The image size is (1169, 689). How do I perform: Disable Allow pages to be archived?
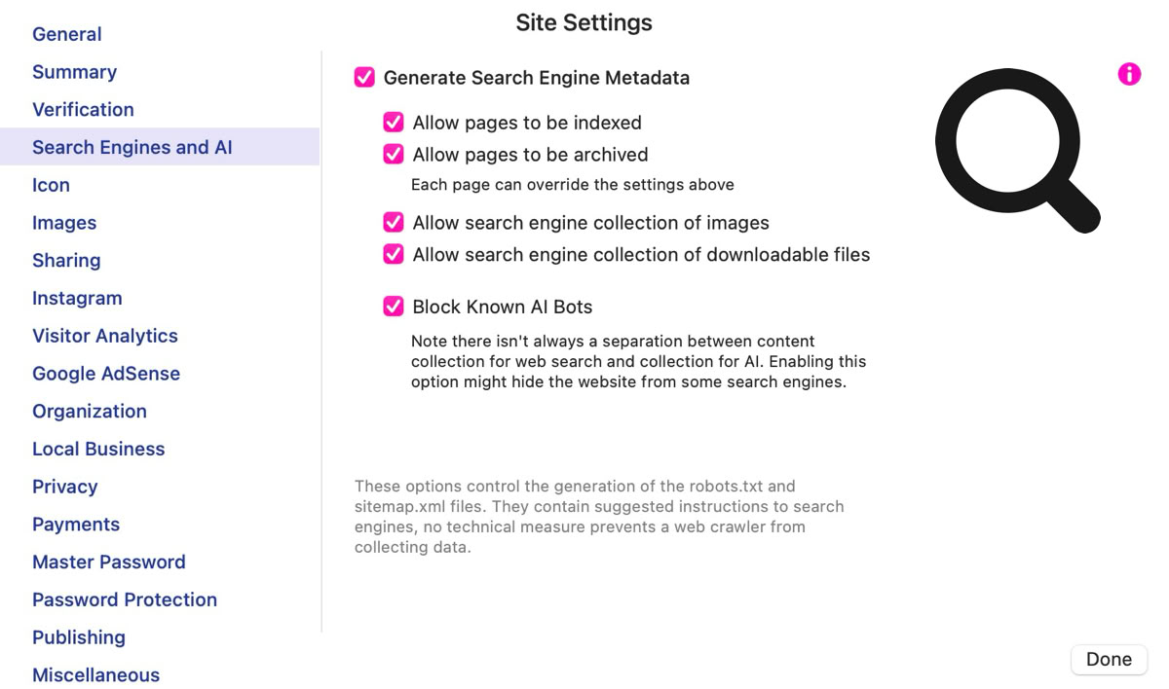click(394, 155)
